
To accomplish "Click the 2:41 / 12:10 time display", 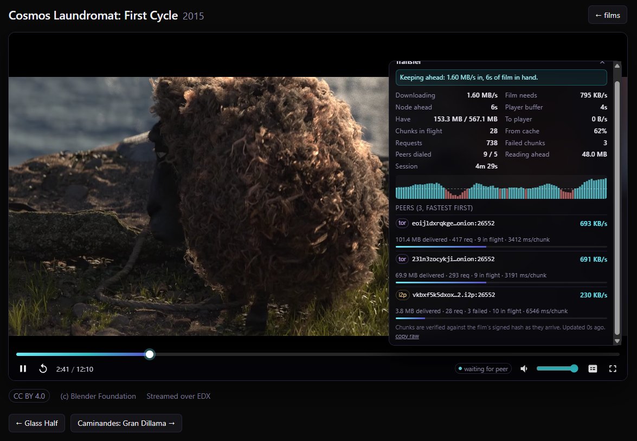I will (x=75, y=369).
